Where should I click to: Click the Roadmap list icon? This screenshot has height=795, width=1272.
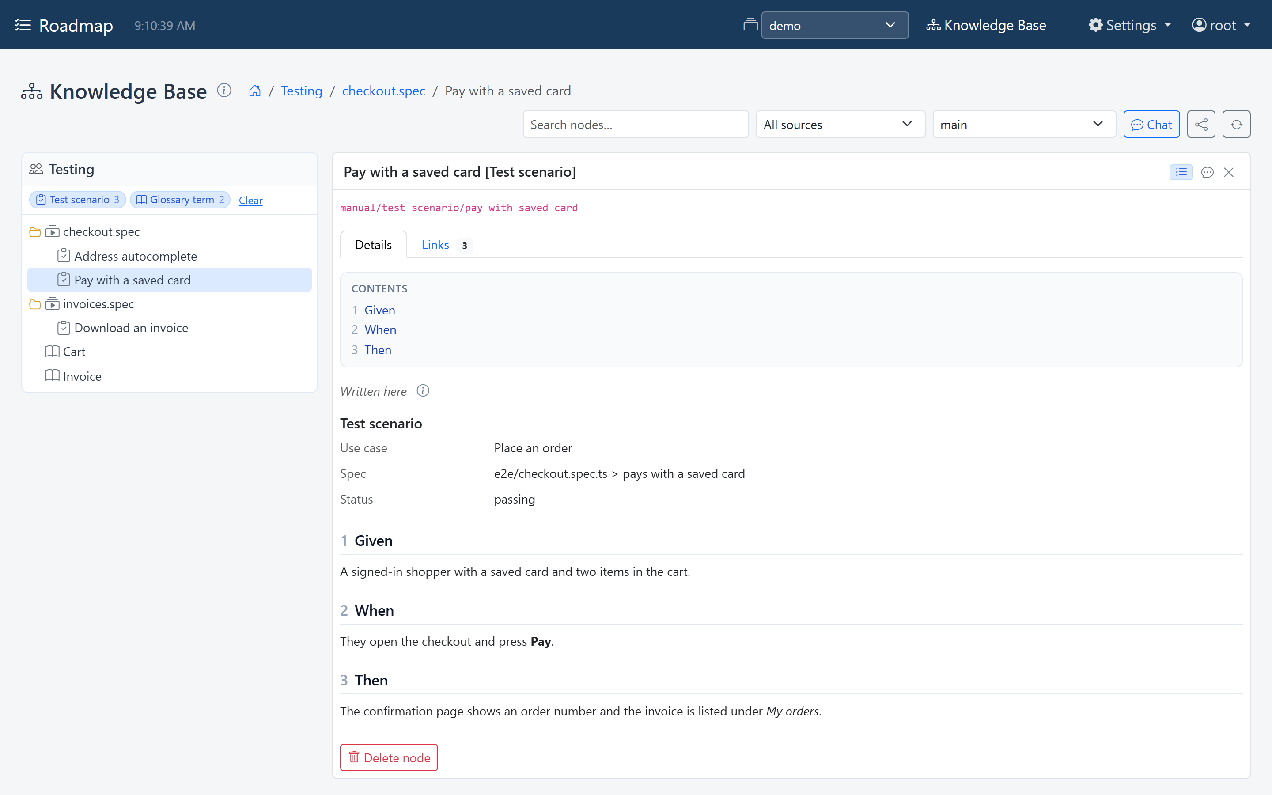(x=23, y=25)
